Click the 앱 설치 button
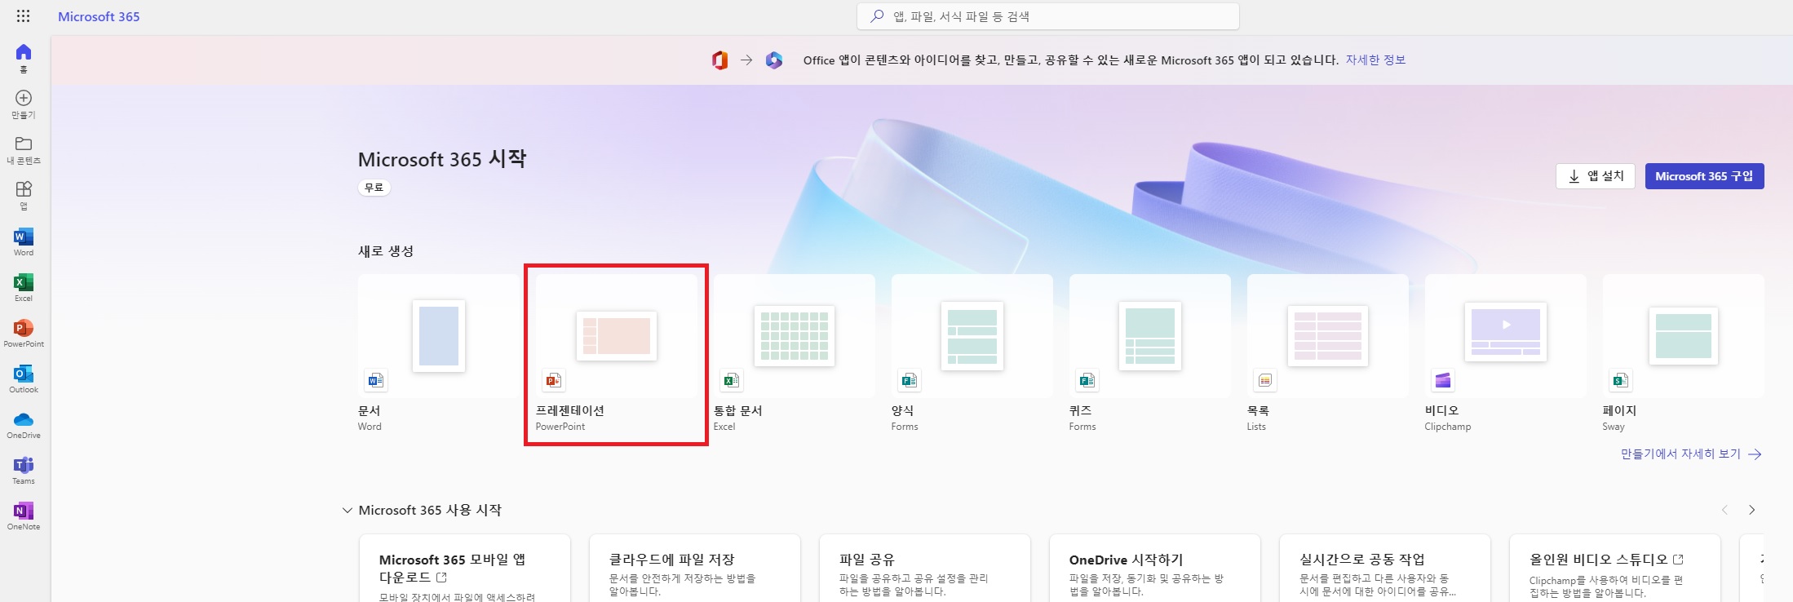 click(x=1596, y=176)
